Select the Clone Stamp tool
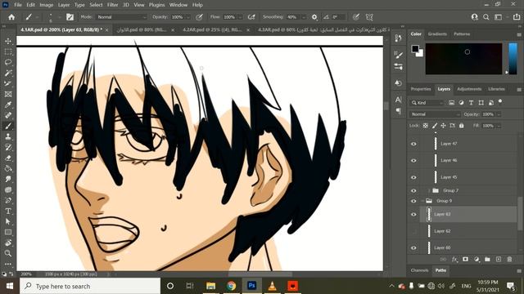Image resolution: width=524 pixels, height=294 pixels. [x=8, y=136]
